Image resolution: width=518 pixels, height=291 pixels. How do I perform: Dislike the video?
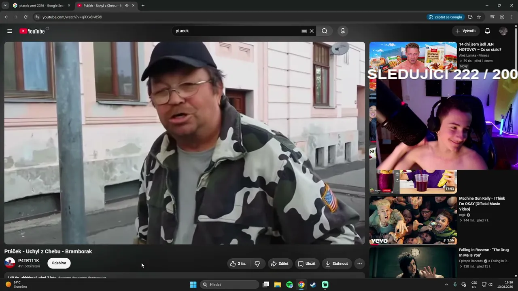coord(257,264)
